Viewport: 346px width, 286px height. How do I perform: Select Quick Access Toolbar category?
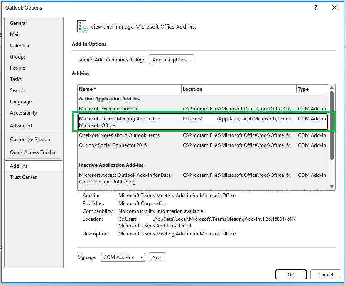(x=33, y=152)
